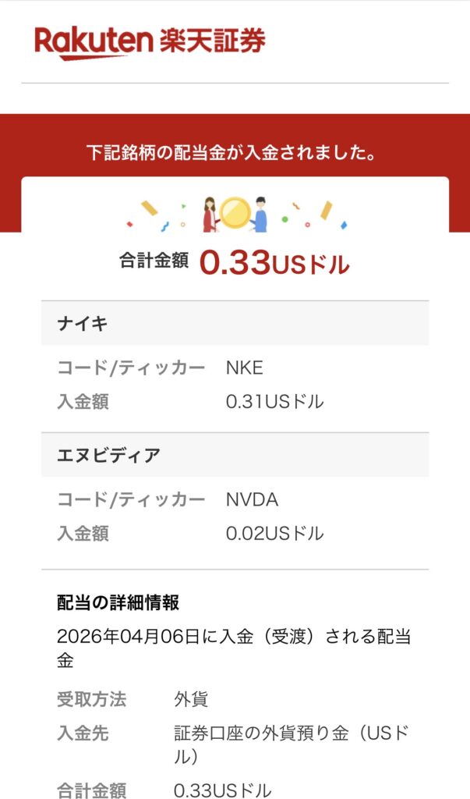Click the banner text 下記銘柄の配当金が入金されました
This screenshot has height=799, width=470.
pyautogui.click(x=235, y=152)
